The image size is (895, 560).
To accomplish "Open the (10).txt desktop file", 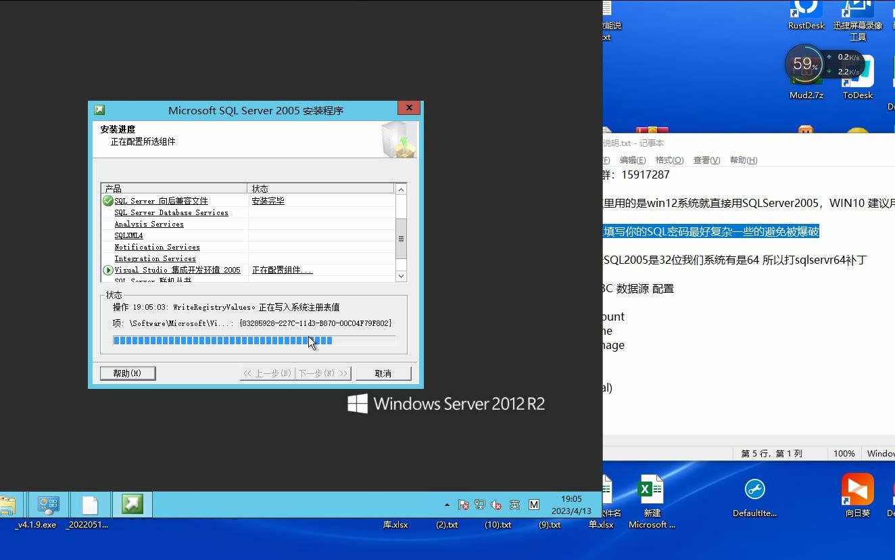I will [x=498, y=525].
